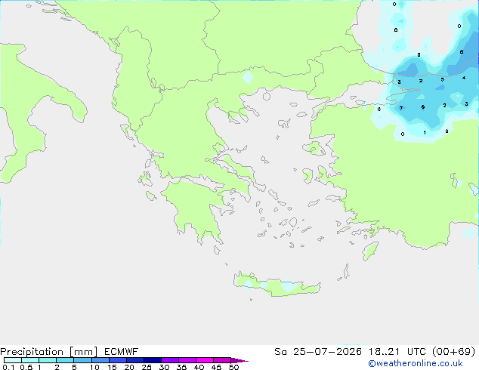Click the 0.5–1 mm legend swatch
The image size is (479, 370).
[30, 360]
